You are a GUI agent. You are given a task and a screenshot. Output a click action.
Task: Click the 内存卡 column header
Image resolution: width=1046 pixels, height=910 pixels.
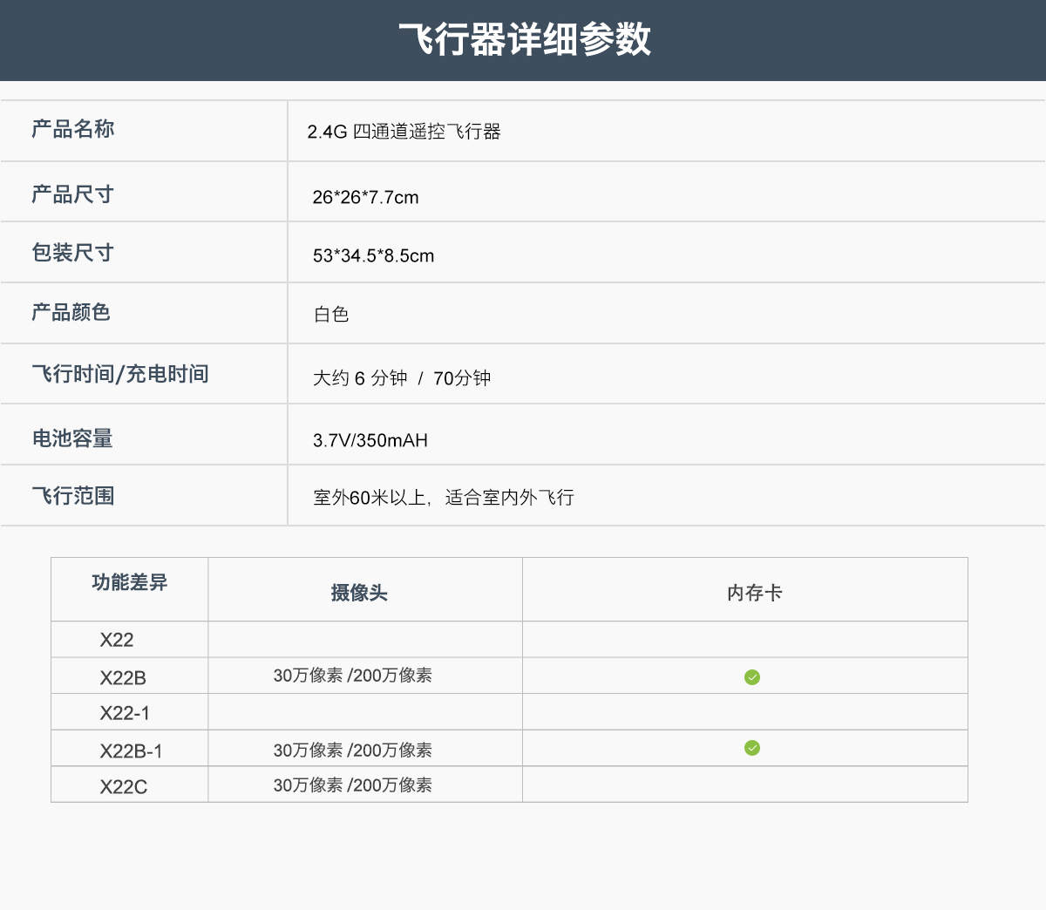[755, 593]
